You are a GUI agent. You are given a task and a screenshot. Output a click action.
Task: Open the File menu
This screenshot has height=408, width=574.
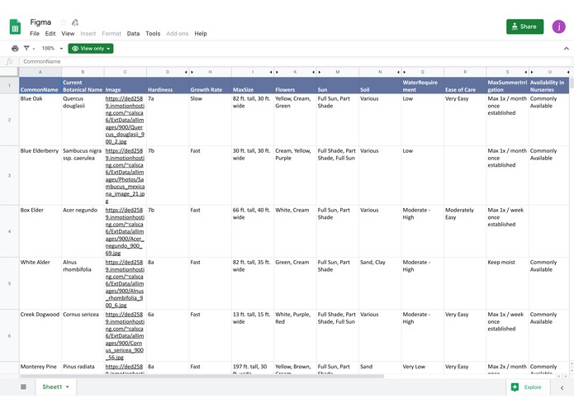coord(35,34)
